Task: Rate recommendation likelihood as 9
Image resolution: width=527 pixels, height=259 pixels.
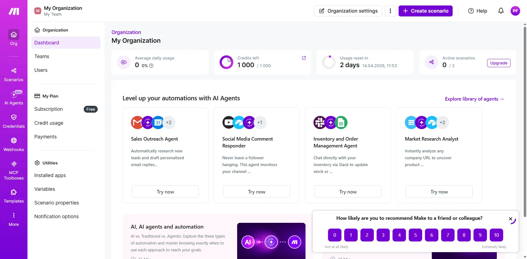Action: coord(480,235)
